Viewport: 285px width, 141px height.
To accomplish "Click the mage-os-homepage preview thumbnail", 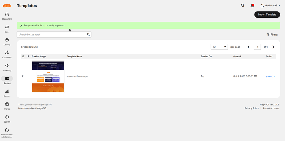I will 48,77.
